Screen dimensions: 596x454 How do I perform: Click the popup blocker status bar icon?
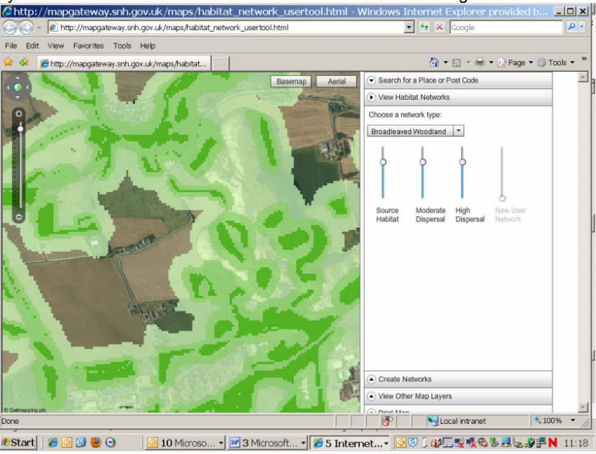(387, 421)
